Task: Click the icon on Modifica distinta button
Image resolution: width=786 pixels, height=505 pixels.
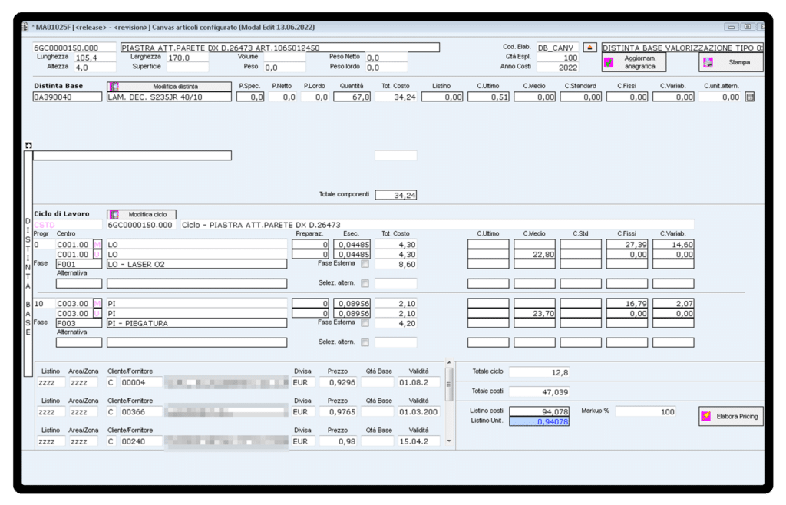Action: (114, 87)
